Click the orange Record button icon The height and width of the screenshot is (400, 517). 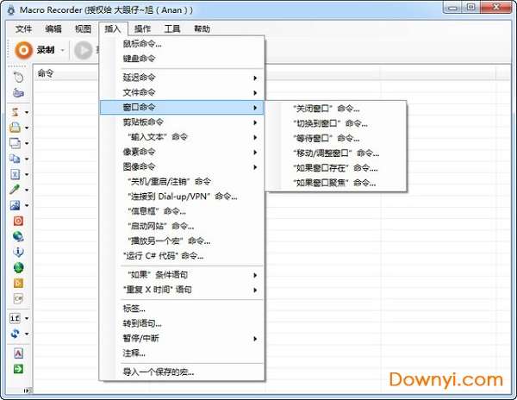point(23,50)
